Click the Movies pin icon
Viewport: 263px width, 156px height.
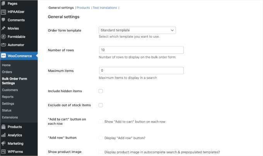tap(3, 28)
